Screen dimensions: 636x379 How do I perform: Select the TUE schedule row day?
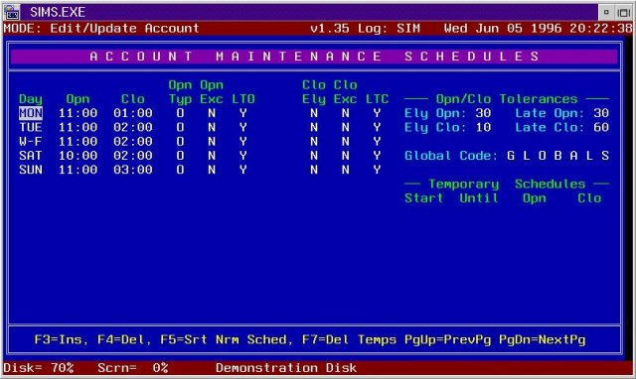31,127
